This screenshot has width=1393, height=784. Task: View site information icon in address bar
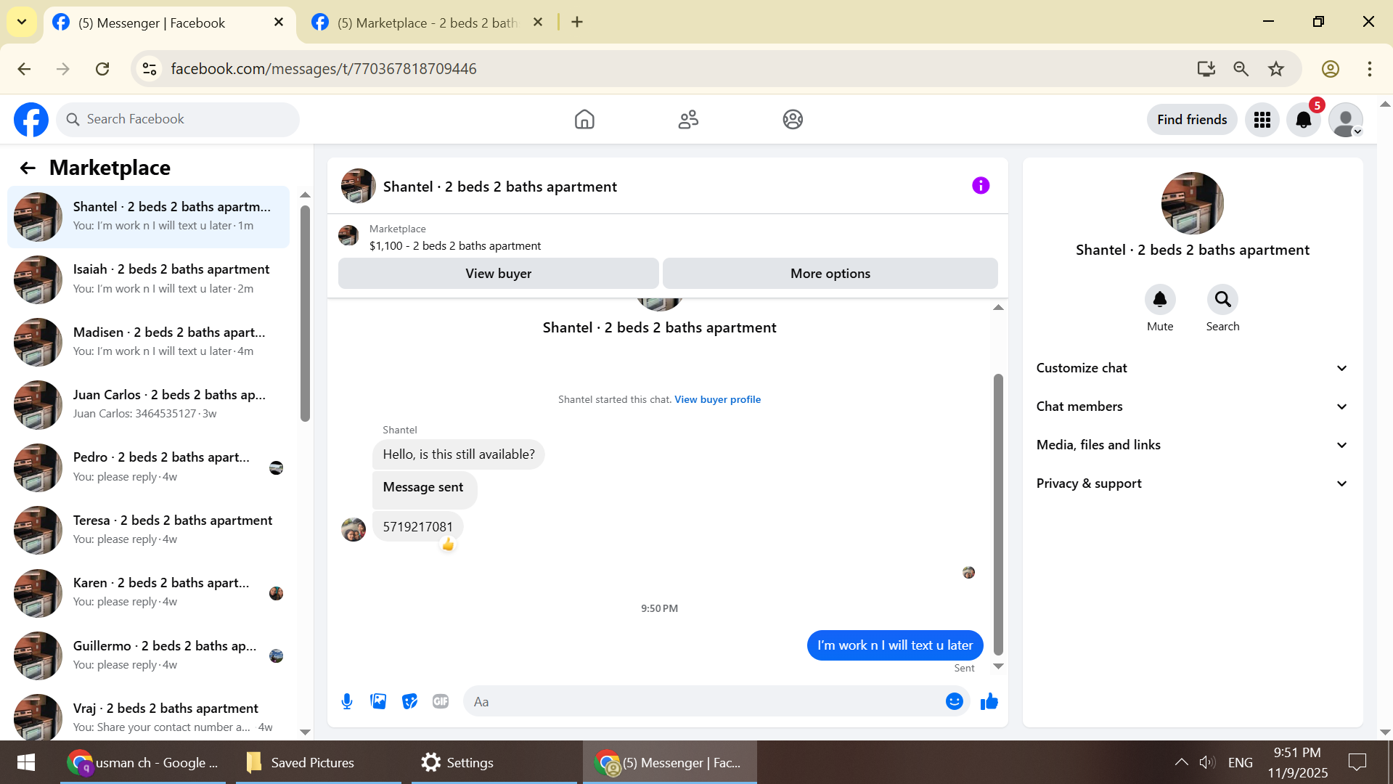click(x=150, y=69)
